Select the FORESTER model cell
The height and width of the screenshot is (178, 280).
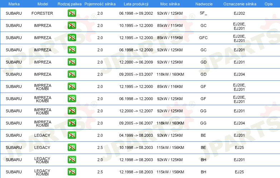(42, 13)
